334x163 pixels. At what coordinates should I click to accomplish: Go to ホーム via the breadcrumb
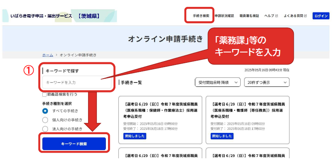(48, 55)
